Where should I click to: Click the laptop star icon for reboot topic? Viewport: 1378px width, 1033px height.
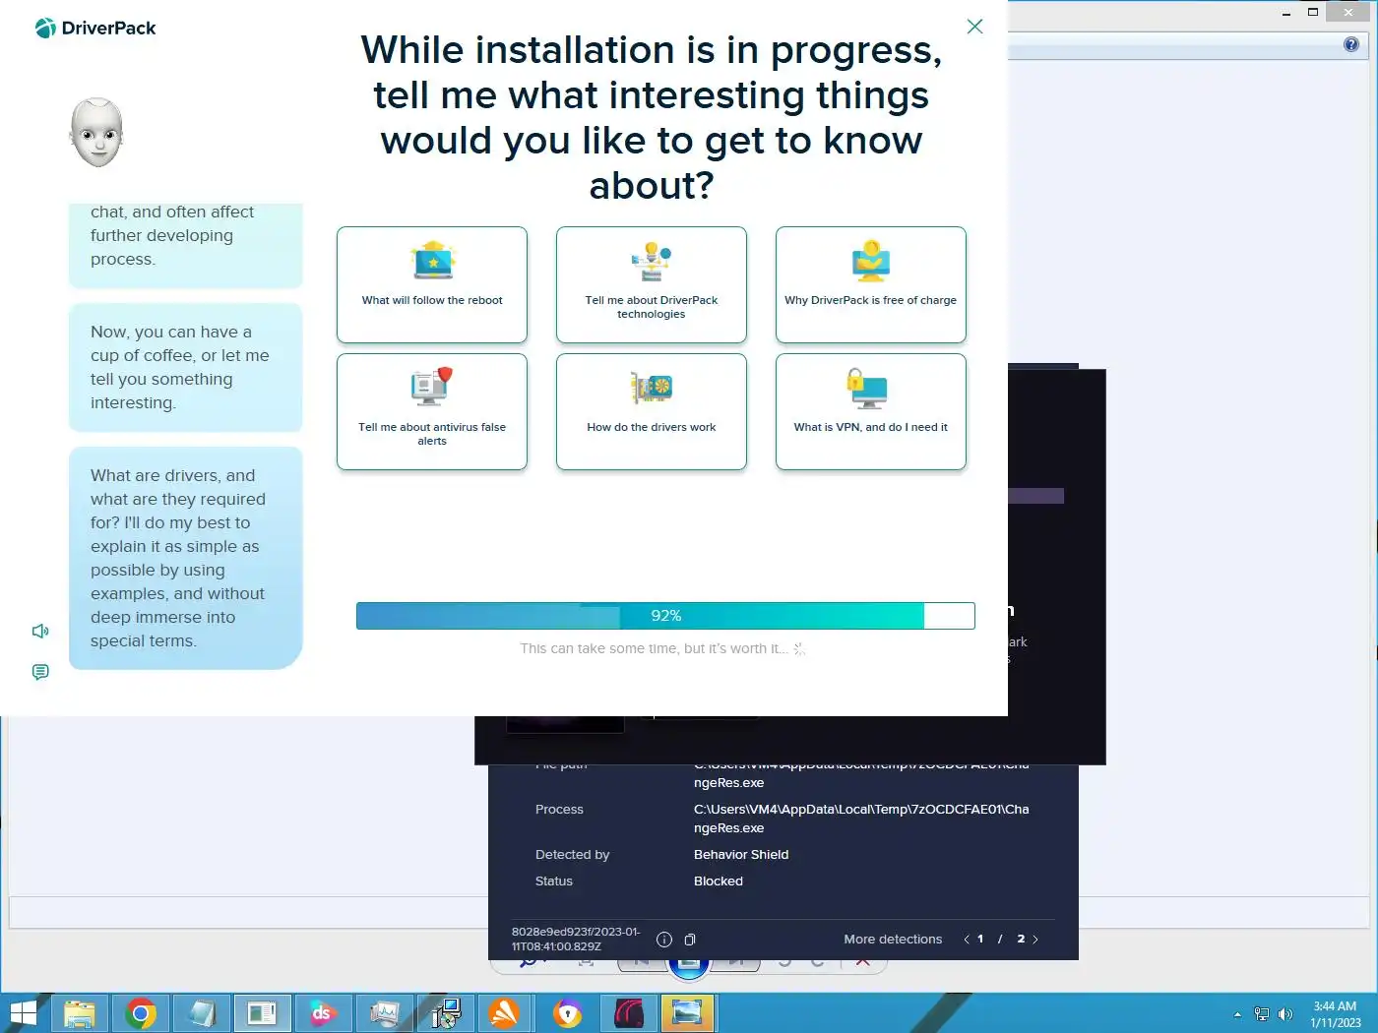pyautogui.click(x=433, y=261)
